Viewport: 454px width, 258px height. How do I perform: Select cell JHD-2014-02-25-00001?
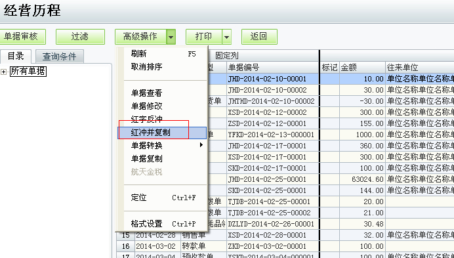coord(273,179)
